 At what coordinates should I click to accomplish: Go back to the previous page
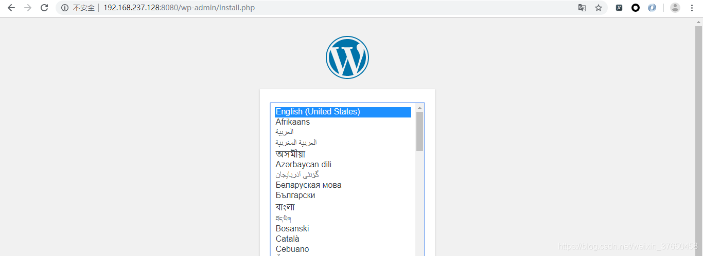11,8
